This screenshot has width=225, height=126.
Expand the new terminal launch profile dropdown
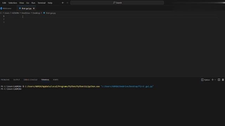point(215,80)
